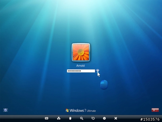Open remote session settings gear

(x=104, y=118)
